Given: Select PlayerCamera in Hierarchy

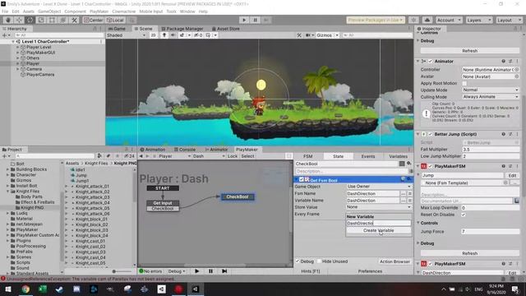Looking at the screenshot, I should point(40,75).
